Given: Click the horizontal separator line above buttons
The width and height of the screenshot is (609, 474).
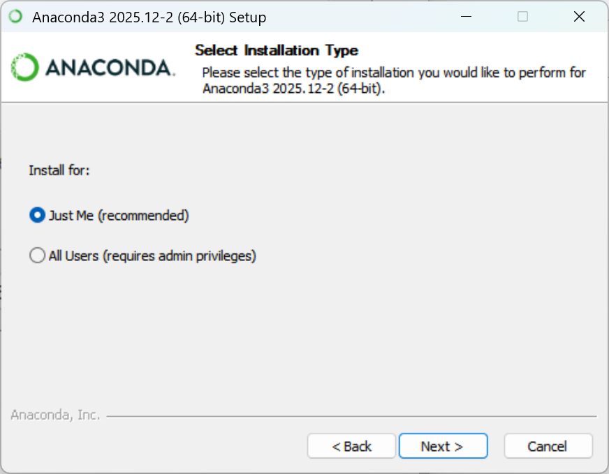Looking at the screenshot, I should (x=349, y=417).
